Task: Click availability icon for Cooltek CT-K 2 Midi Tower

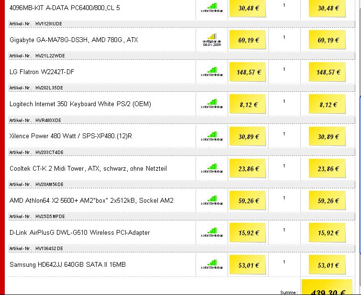Action: tap(212, 168)
